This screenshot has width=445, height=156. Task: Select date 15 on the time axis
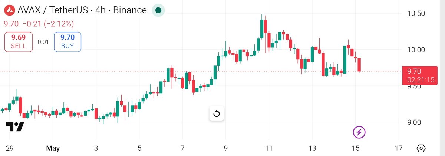coord(355,149)
